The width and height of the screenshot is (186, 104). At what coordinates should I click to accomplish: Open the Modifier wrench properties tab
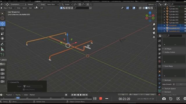160,75
